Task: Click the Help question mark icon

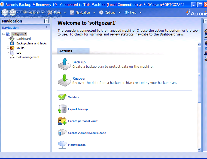Action: pyautogui.click(x=127, y=13)
